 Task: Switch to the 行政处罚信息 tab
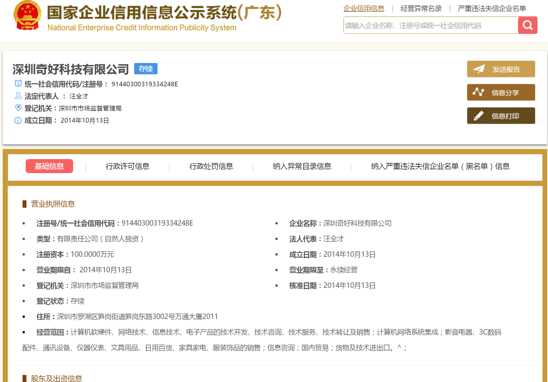[211, 166]
